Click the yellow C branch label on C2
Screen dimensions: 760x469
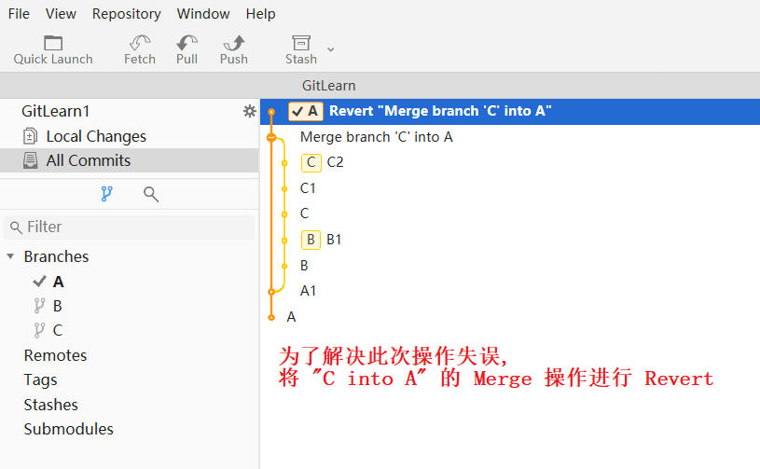(x=311, y=162)
